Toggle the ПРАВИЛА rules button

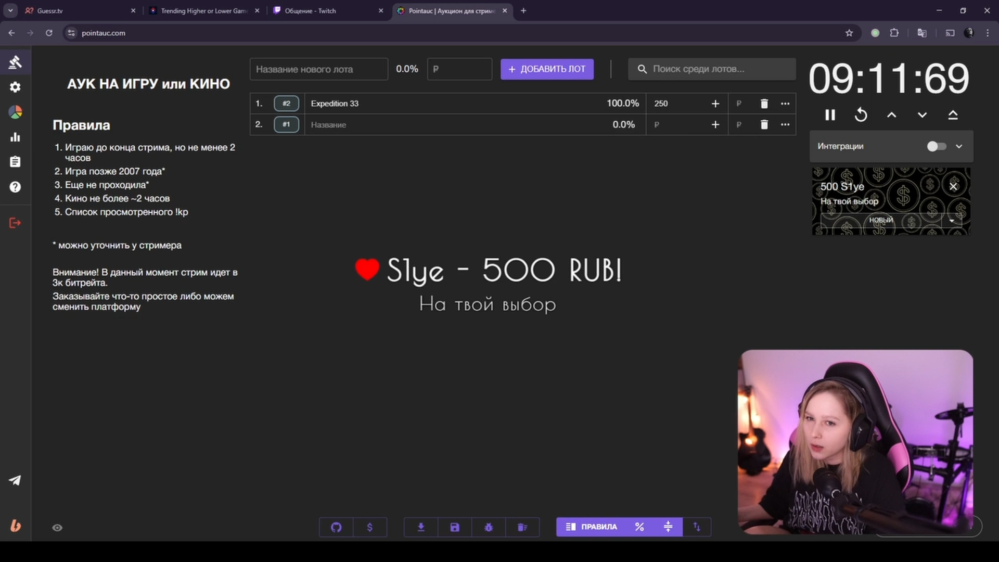coord(591,527)
